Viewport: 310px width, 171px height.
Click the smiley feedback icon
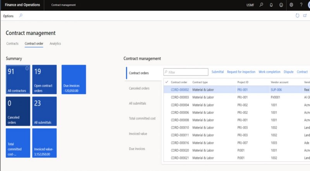(x=281, y=5)
